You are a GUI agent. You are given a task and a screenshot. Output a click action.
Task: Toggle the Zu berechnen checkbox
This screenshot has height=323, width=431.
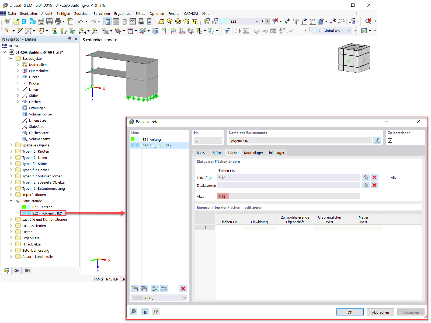[390, 141]
